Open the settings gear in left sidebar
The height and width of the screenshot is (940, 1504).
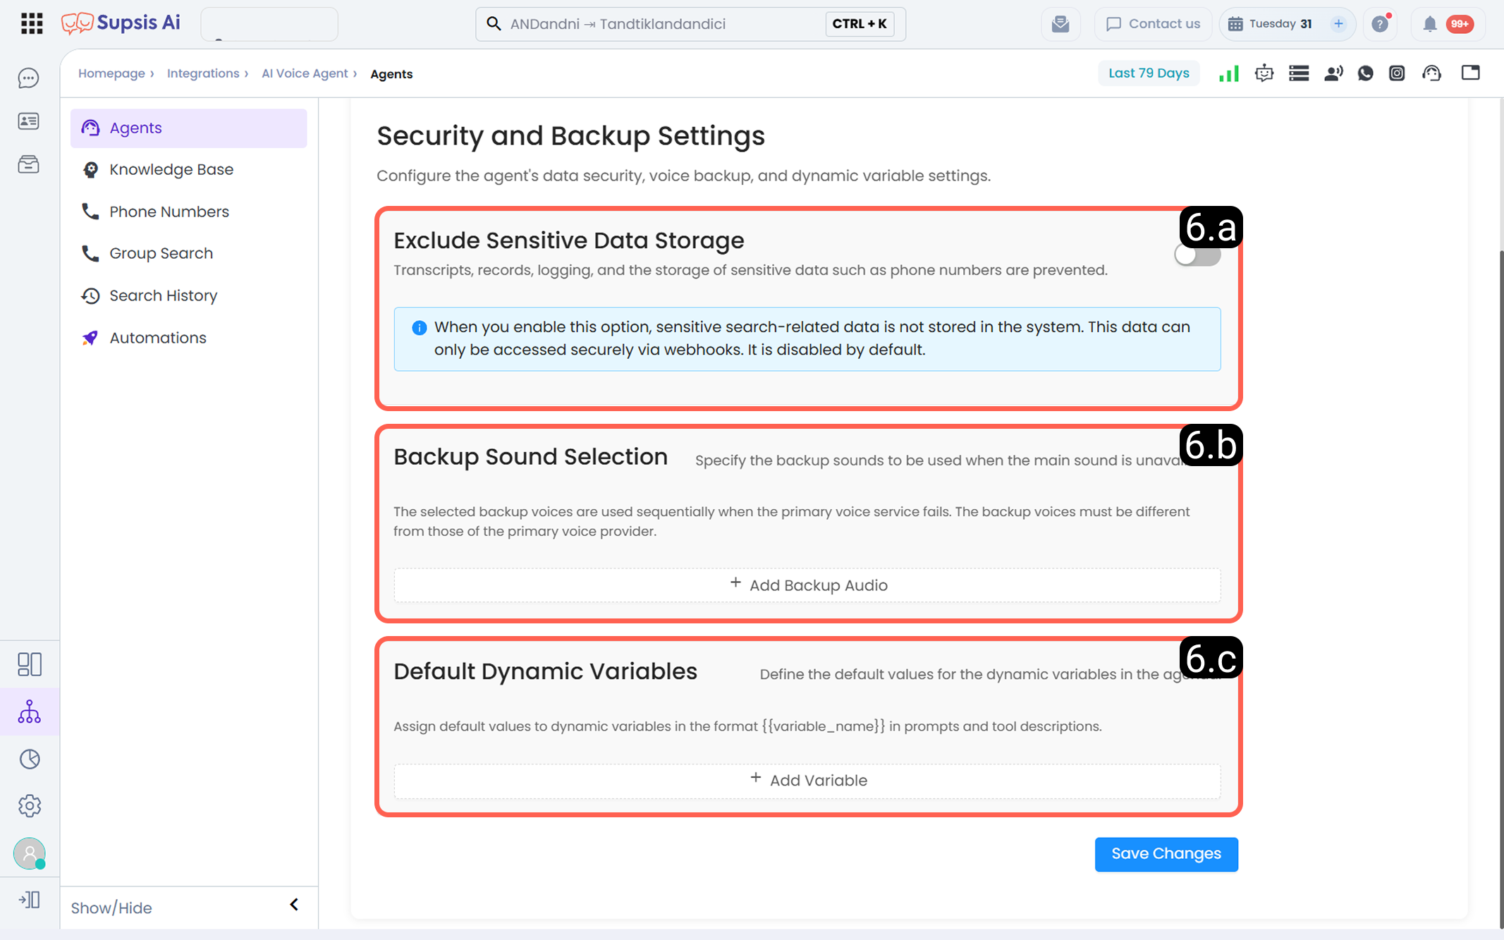30,805
